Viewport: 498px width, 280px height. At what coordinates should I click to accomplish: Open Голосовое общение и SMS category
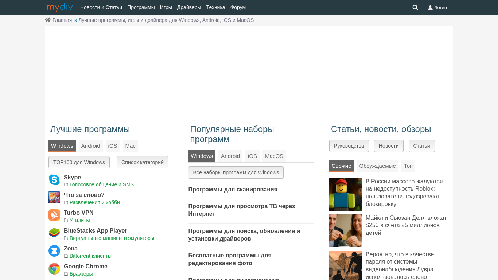click(102, 184)
